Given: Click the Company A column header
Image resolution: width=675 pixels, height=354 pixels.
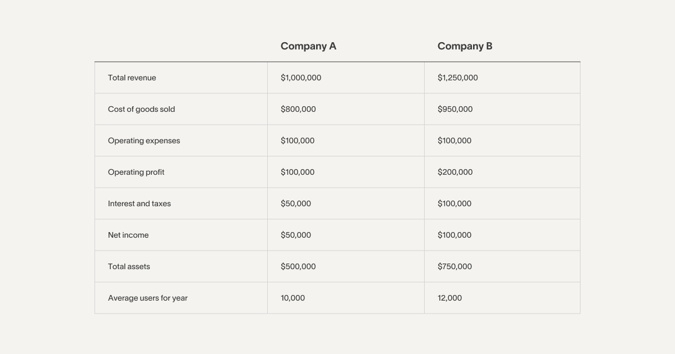Looking at the screenshot, I should [x=308, y=46].
